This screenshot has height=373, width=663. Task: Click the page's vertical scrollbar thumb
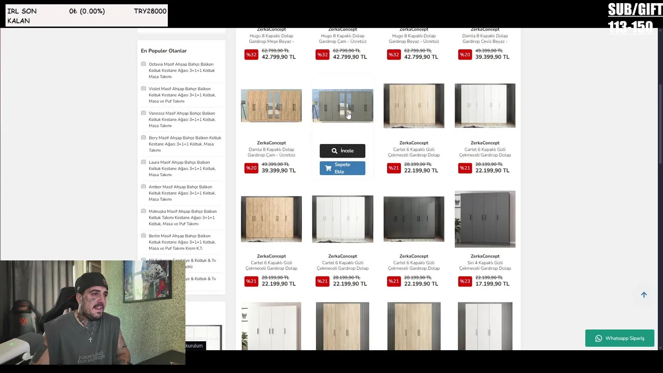tap(660, 124)
